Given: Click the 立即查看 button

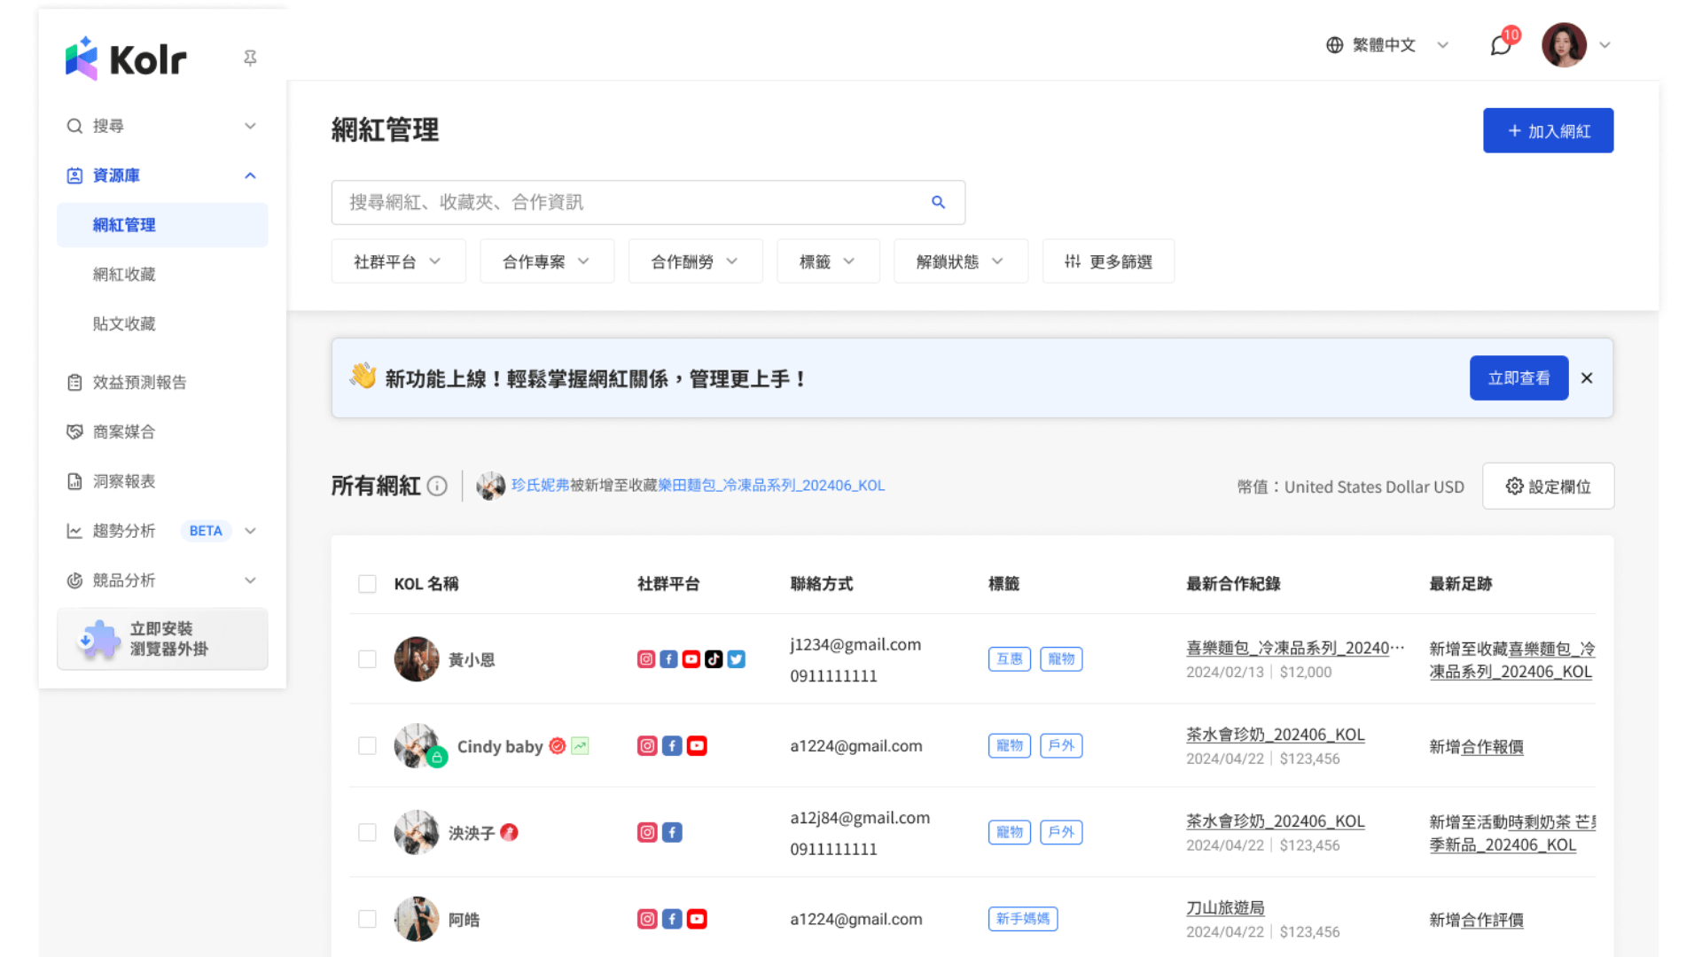Looking at the screenshot, I should (x=1519, y=378).
